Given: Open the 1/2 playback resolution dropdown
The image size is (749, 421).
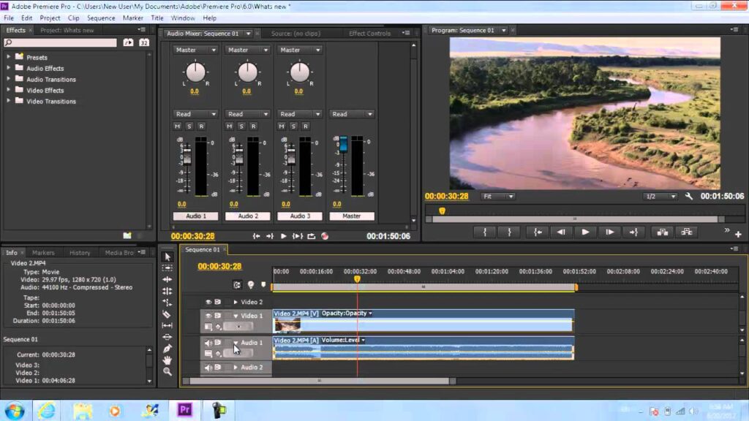Looking at the screenshot, I should point(660,196).
